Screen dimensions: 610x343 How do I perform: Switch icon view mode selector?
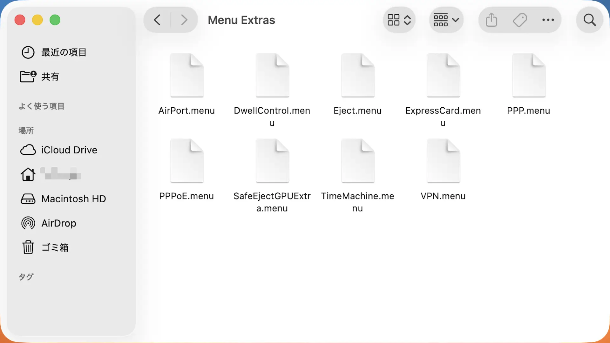pos(399,20)
